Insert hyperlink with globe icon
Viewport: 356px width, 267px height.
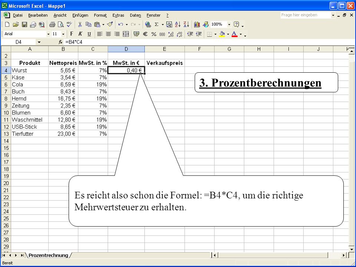pos(148,24)
